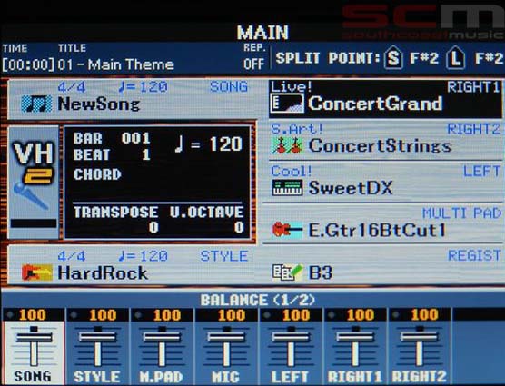This screenshot has height=386, width=505.
Task: Click the ConcertGrand piano voice icon
Action: (x=287, y=104)
